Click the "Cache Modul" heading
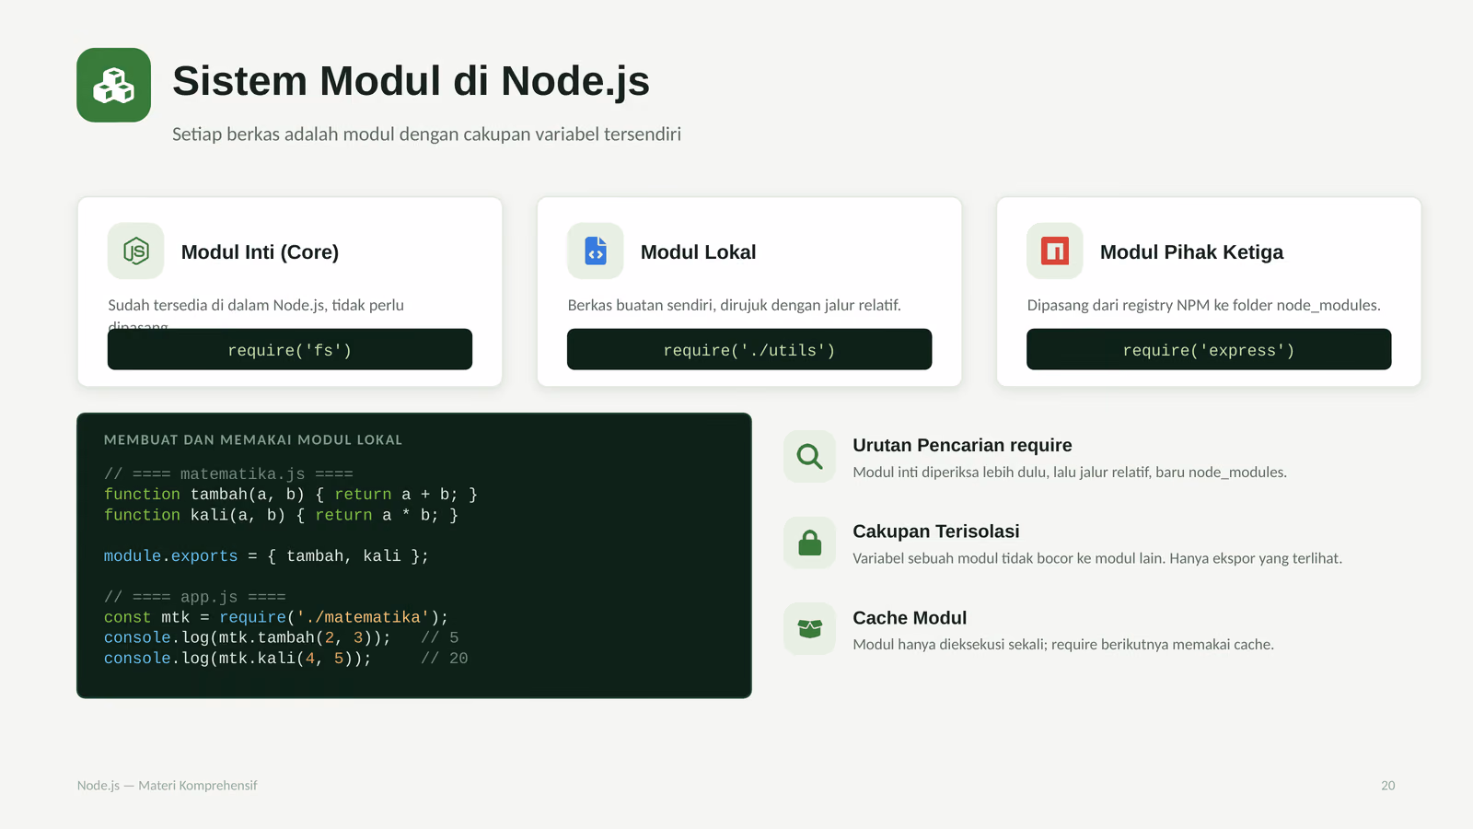This screenshot has width=1473, height=829. tap(910, 618)
